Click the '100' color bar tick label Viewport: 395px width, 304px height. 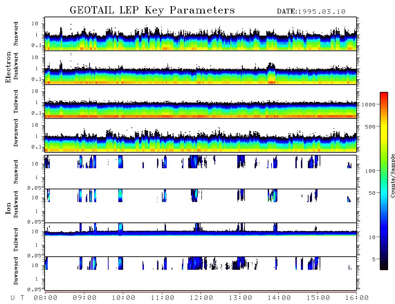(x=370, y=171)
